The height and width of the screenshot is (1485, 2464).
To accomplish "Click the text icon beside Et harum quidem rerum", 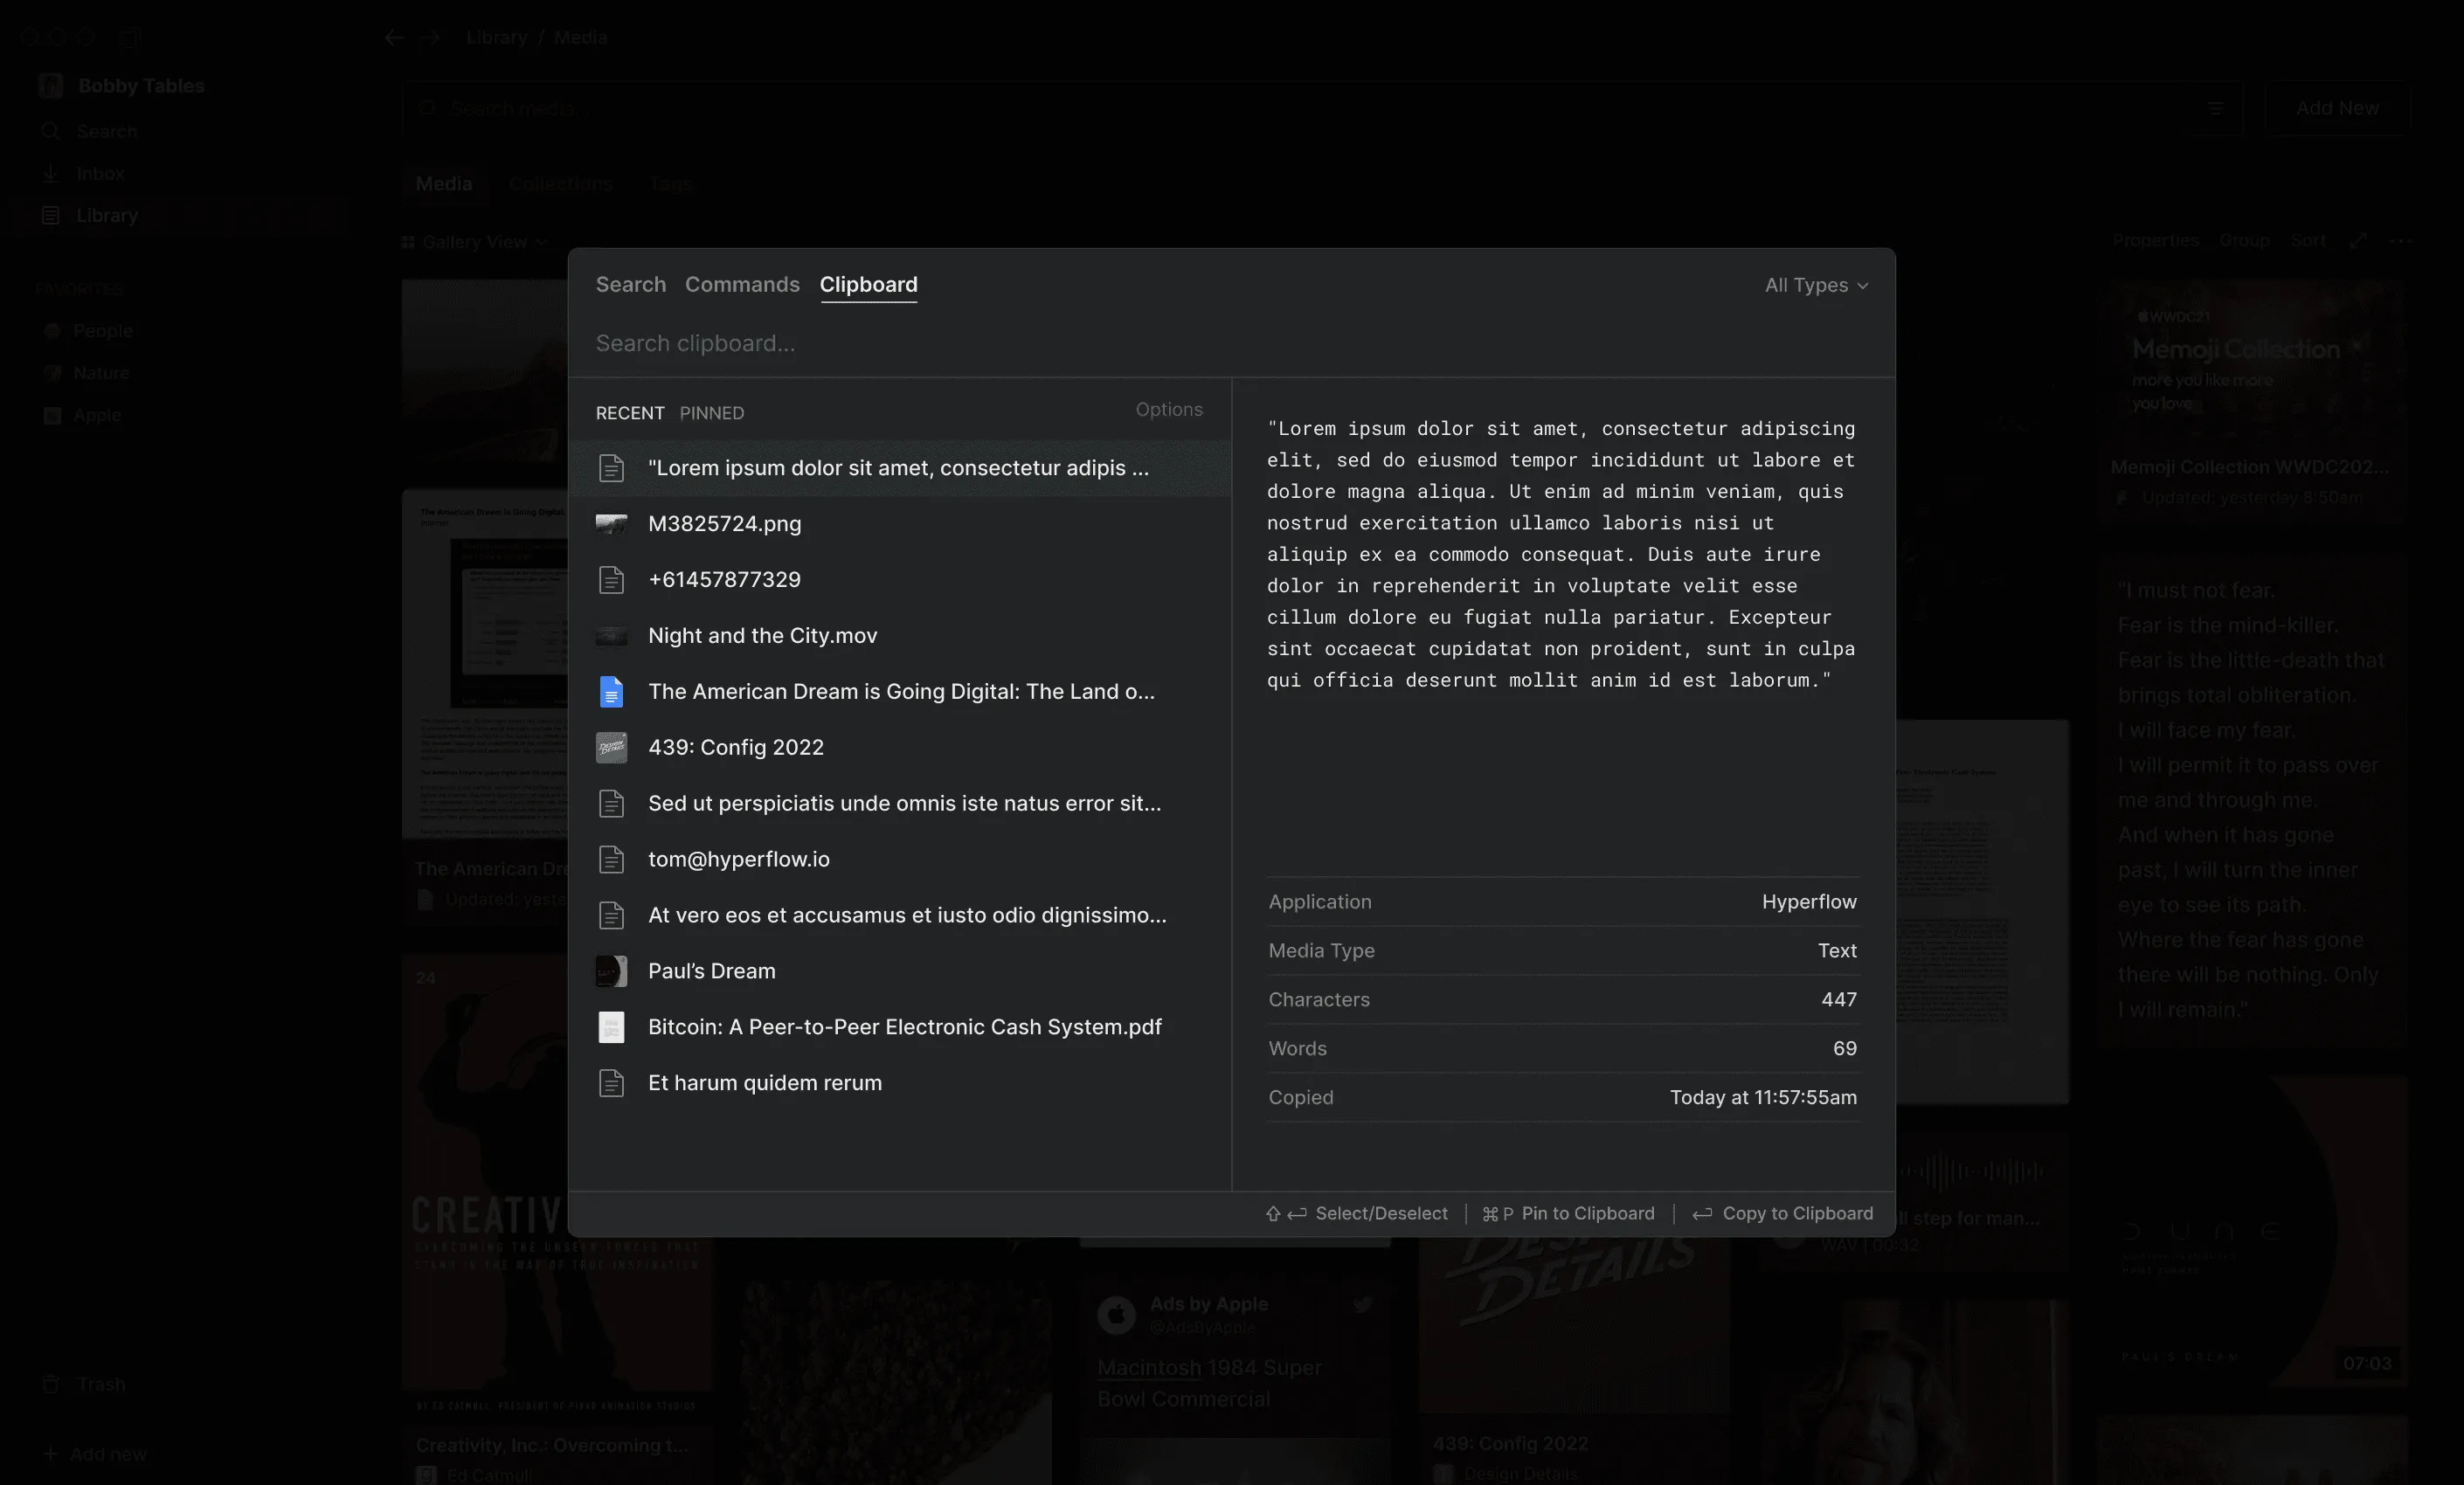I will pyautogui.click(x=611, y=1083).
